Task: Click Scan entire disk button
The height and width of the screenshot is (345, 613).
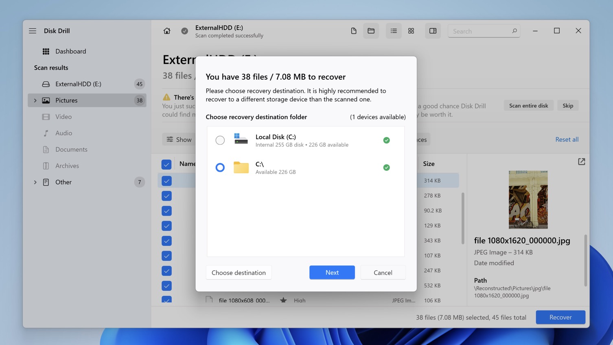Action: tap(528, 106)
